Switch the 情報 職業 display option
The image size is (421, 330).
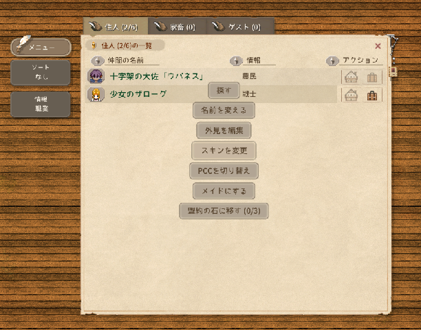(41, 104)
